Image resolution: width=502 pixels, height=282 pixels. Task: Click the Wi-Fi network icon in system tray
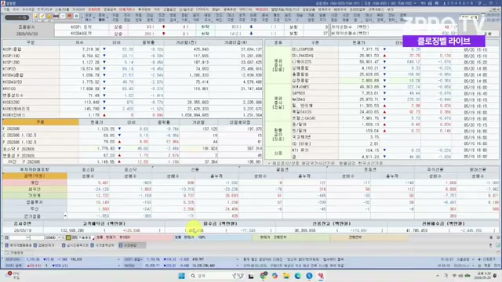(x=454, y=276)
